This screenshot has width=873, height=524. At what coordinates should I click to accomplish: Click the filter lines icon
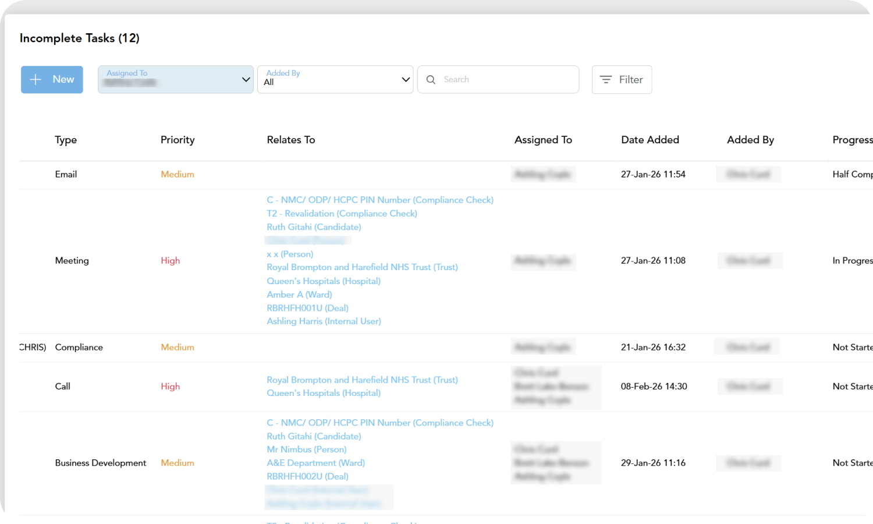click(606, 80)
